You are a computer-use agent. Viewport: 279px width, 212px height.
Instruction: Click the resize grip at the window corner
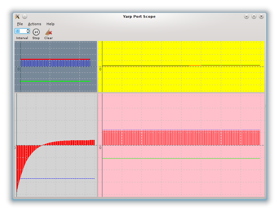tap(264, 197)
